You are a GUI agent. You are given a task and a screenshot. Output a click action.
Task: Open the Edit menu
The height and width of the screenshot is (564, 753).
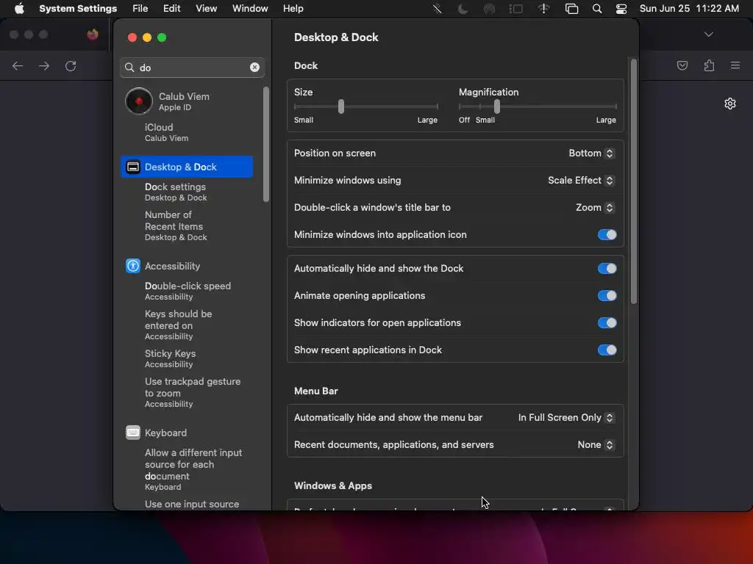171,9
